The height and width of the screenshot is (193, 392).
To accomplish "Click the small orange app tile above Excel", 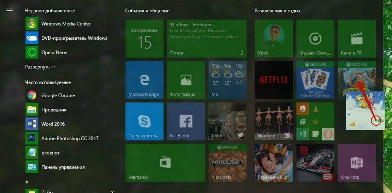I will point(303,109).
